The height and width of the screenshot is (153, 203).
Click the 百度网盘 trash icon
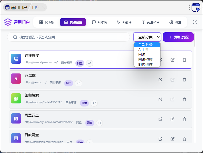pyautogui.click(x=184, y=139)
